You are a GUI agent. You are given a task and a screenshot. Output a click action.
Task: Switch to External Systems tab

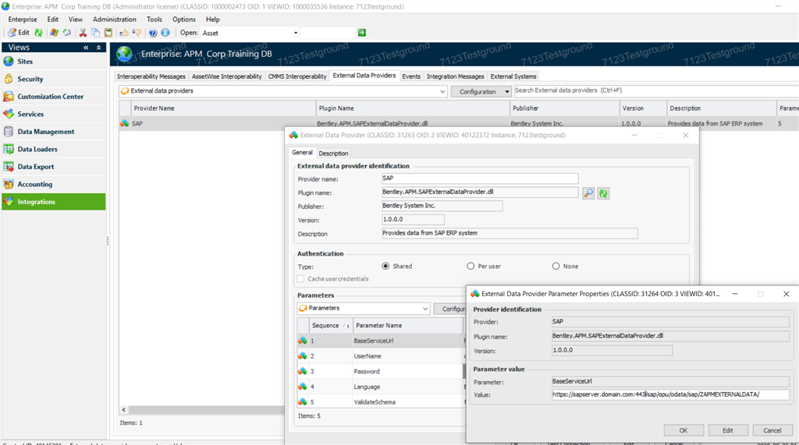(x=513, y=76)
